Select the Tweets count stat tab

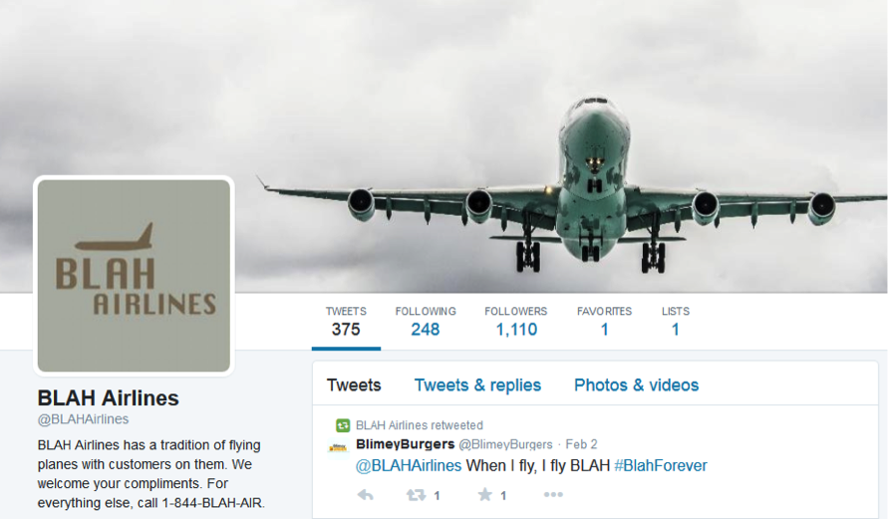point(346,322)
